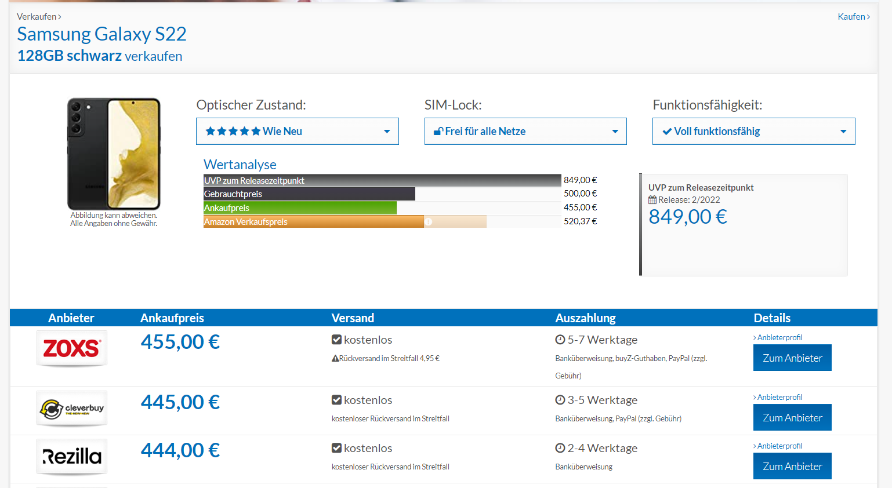Toggle the ZOXS kostenlos shipping checkbox
The height and width of the screenshot is (488, 892).
tap(336, 340)
